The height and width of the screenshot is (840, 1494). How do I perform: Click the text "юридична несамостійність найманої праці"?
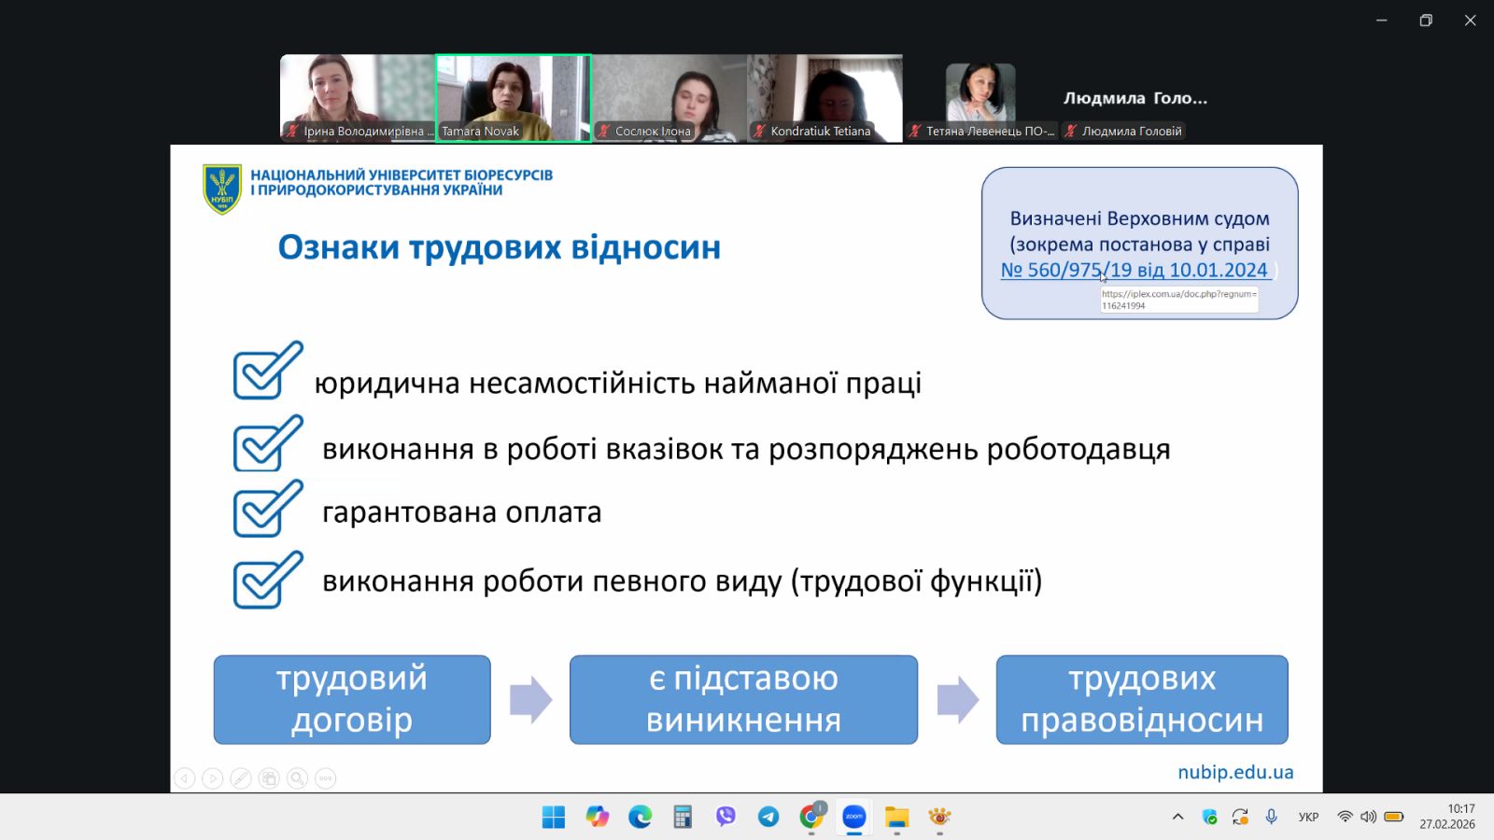click(x=618, y=383)
